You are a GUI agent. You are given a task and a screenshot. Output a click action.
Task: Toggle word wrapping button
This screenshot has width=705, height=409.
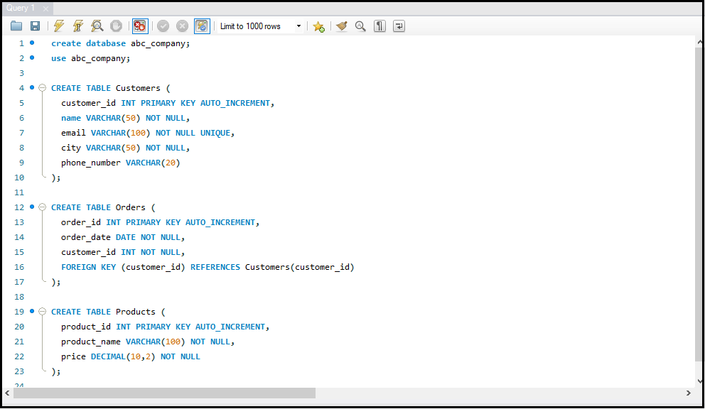(x=399, y=26)
